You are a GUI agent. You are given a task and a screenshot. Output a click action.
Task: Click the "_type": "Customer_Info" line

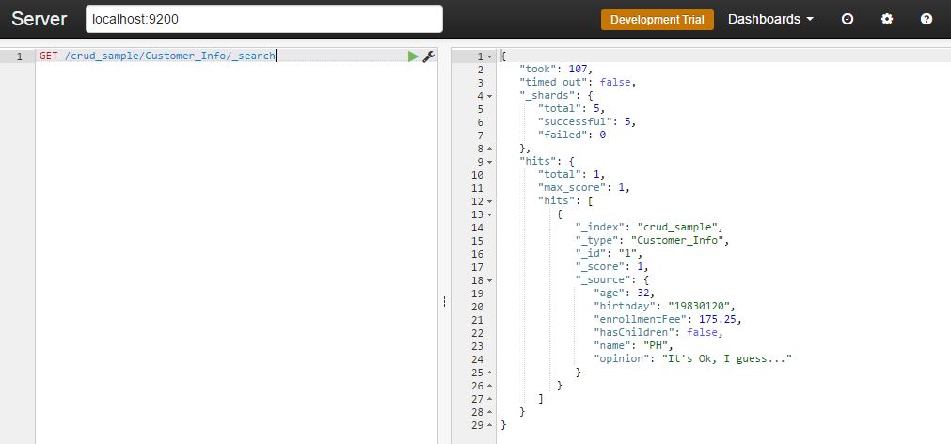pos(652,241)
